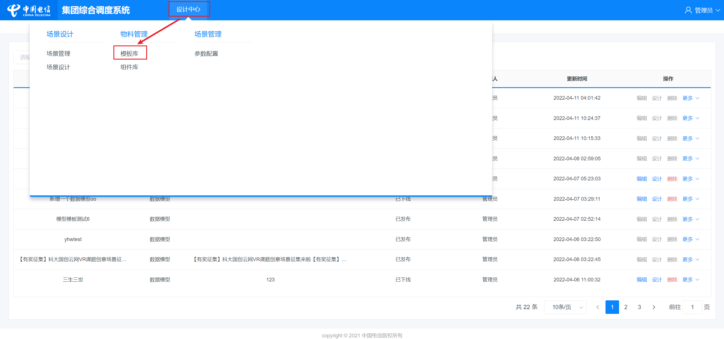Click the go-to page number field
This screenshot has width=724, height=339.
[x=692, y=307]
